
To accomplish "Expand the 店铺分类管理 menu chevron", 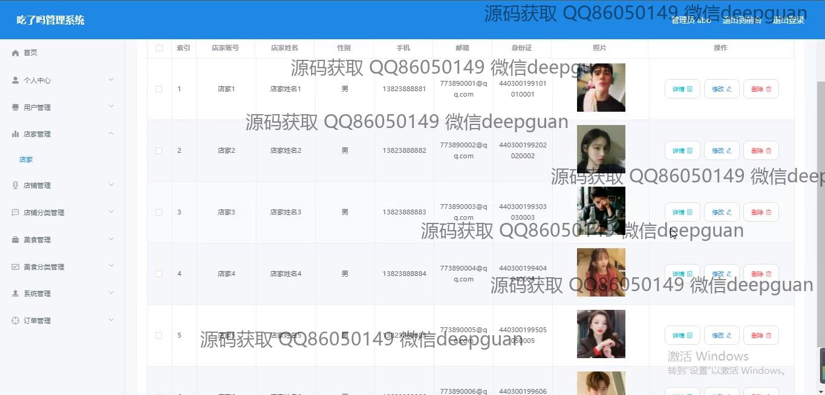I will (111, 212).
